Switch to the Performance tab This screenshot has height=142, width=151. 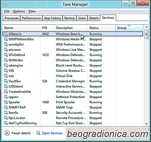[x=31, y=18]
